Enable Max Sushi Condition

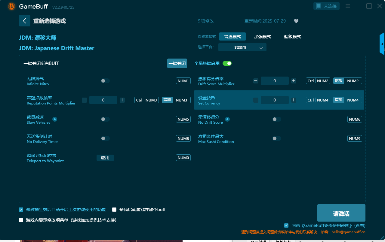[276, 138]
